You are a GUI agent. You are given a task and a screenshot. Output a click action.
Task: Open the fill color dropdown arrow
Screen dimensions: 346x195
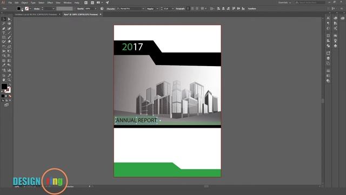22,9
